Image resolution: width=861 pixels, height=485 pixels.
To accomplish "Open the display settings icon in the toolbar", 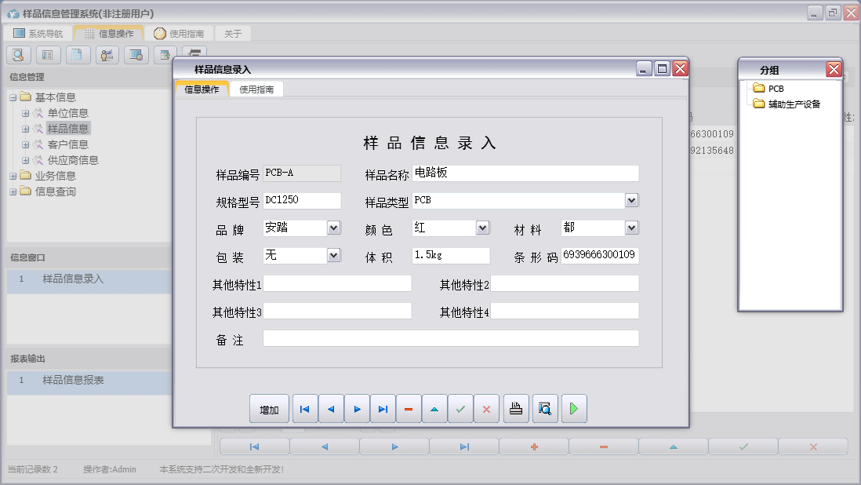I will point(135,55).
